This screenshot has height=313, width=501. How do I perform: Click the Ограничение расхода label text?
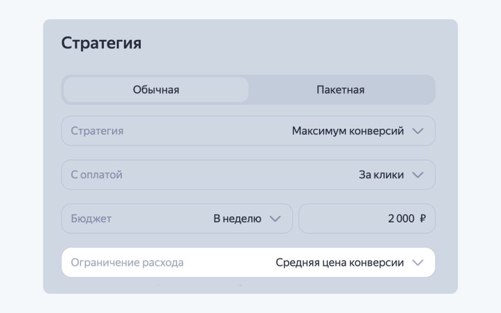point(127,263)
